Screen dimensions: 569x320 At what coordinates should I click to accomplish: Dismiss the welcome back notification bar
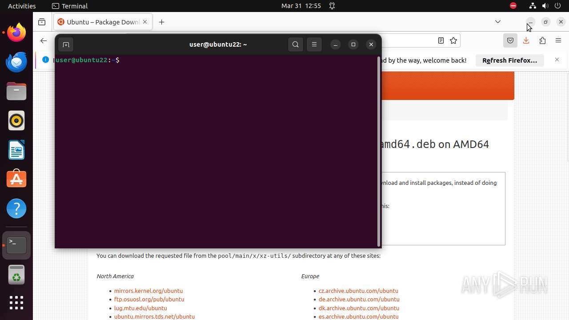(x=557, y=60)
